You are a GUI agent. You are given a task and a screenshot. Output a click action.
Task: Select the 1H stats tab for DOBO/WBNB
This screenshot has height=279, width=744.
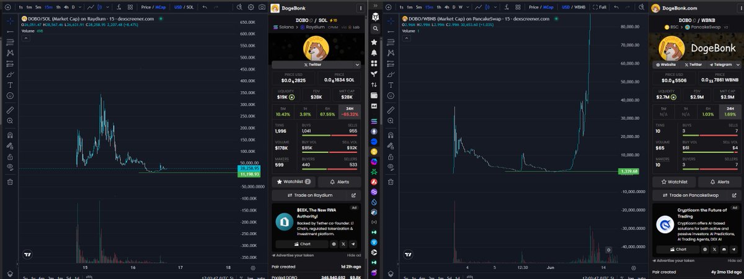tap(686, 111)
